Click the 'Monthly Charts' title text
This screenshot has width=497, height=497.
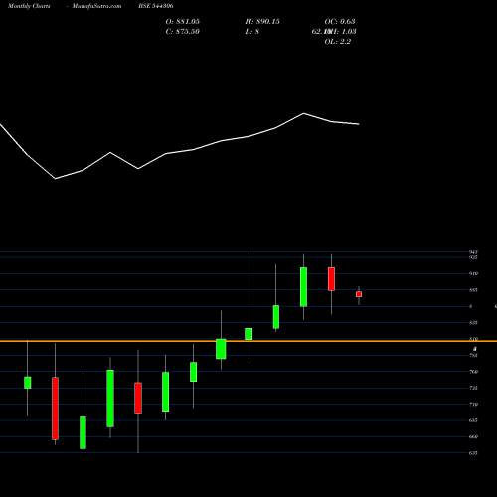pyautogui.click(x=29, y=6)
